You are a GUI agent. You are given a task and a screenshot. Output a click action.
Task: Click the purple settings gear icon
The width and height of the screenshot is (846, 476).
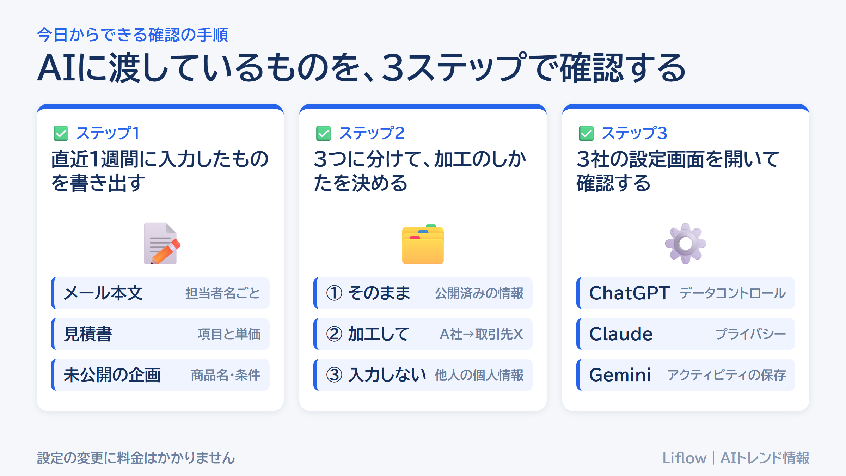686,243
